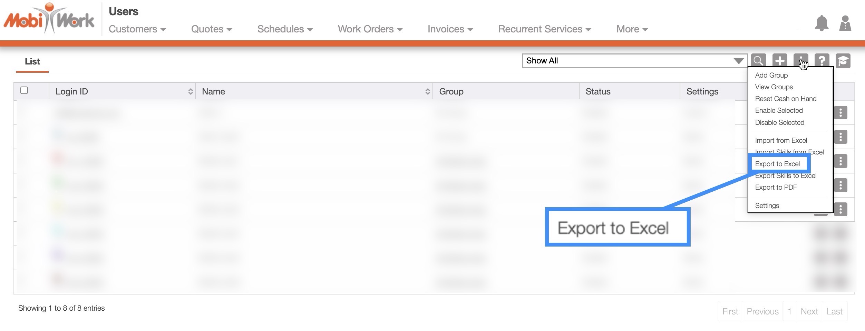Open the Work Orders dropdown menu
Viewport: 865px width, 331px height.
(370, 29)
